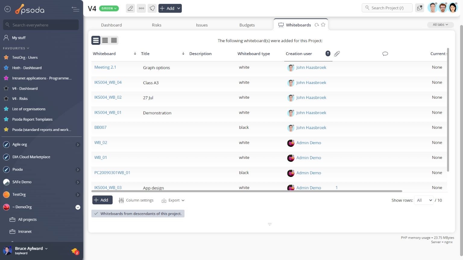
Task: Refresh the Whiteboards tab
Action: pyautogui.click(x=317, y=25)
